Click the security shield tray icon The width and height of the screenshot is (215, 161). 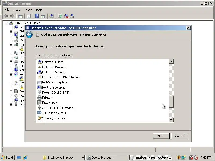(178, 158)
